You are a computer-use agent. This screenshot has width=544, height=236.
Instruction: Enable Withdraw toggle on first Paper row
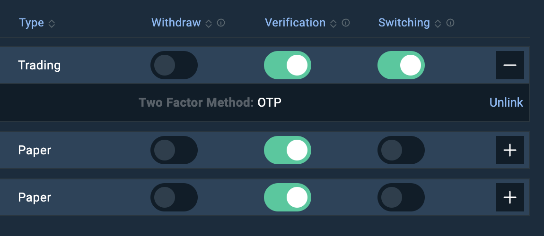(x=174, y=150)
